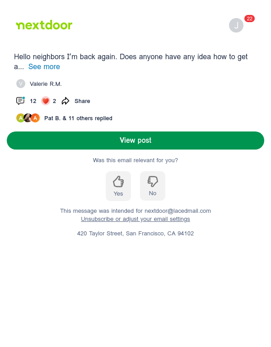Click Pat B. & 11 others replied

coord(78,118)
